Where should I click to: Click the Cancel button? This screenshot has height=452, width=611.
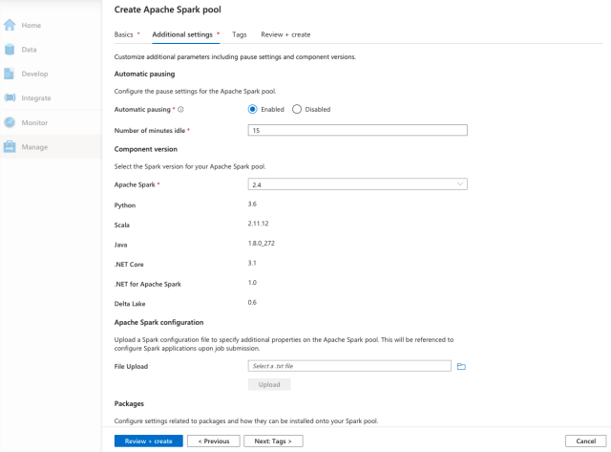pyautogui.click(x=585, y=441)
